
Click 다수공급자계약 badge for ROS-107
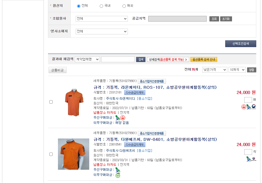click(135, 92)
